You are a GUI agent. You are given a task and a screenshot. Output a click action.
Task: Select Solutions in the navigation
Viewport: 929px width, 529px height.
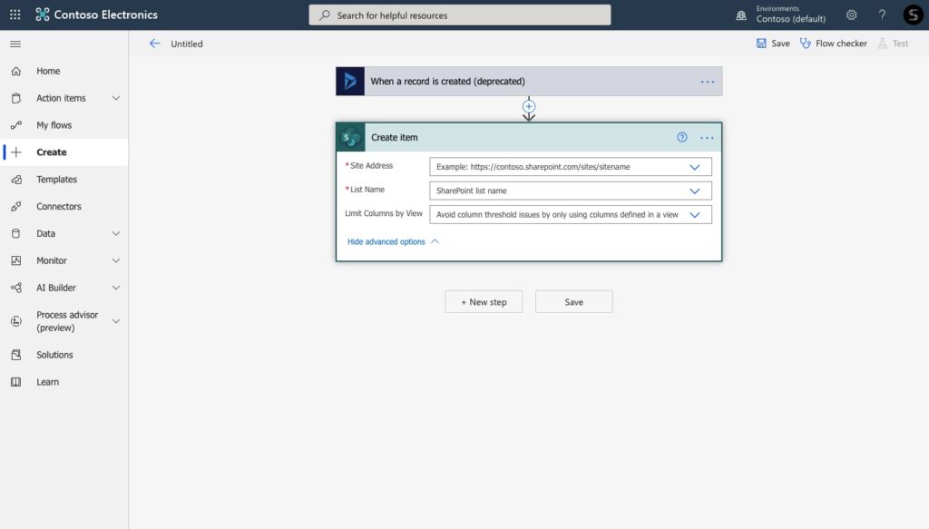pos(54,355)
